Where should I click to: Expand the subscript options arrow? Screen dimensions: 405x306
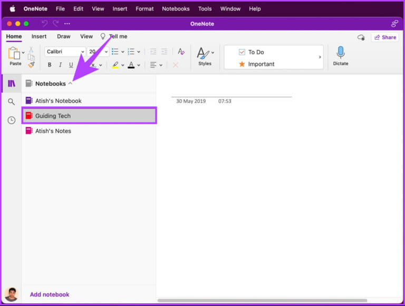[101, 65]
